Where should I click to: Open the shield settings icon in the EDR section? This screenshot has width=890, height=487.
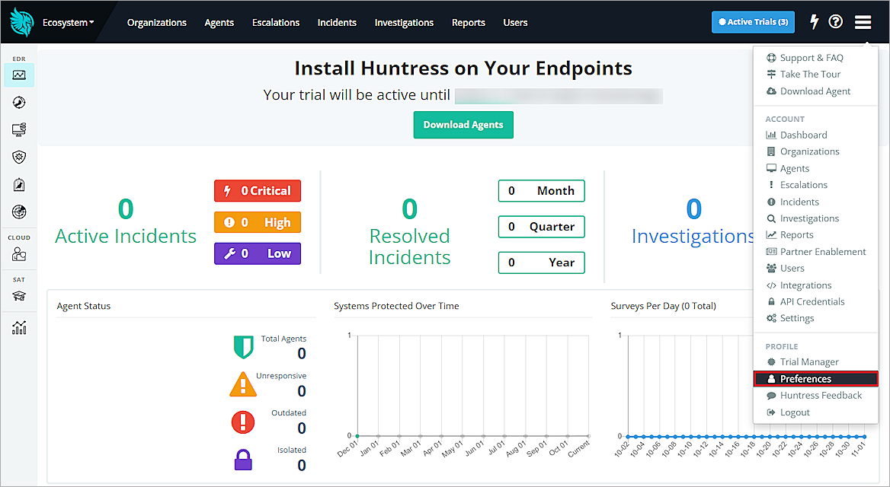click(x=20, y=157)
